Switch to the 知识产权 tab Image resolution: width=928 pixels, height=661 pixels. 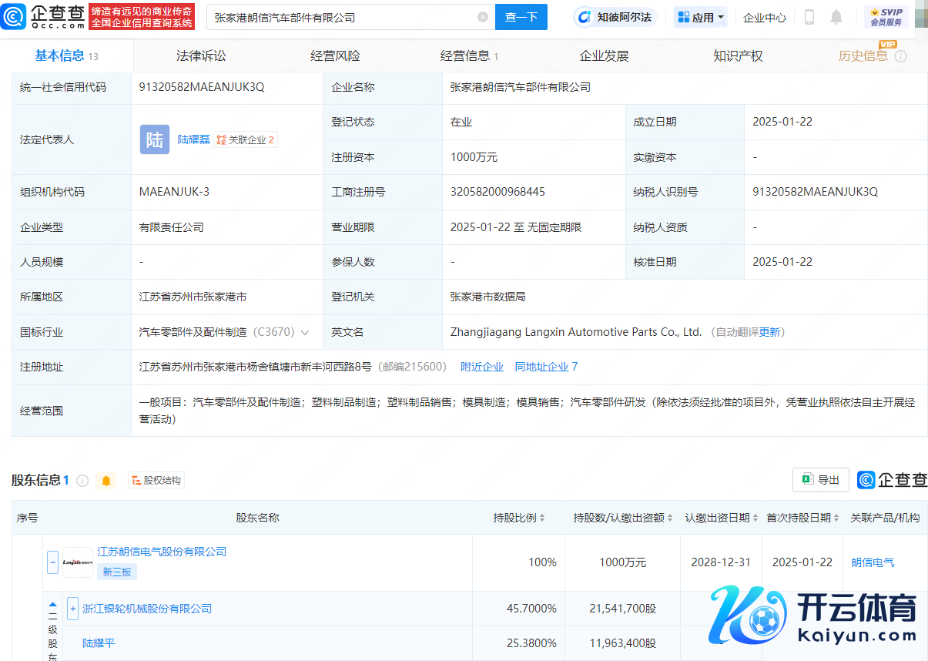coord(738,56)
